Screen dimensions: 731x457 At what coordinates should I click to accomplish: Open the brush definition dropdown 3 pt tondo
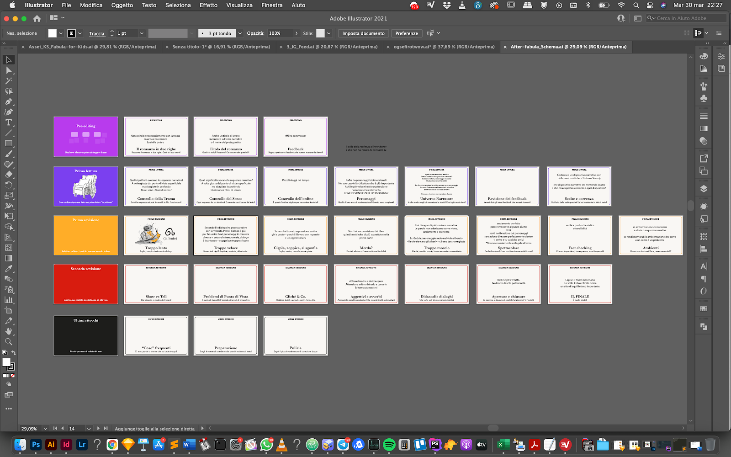(240, 33)
